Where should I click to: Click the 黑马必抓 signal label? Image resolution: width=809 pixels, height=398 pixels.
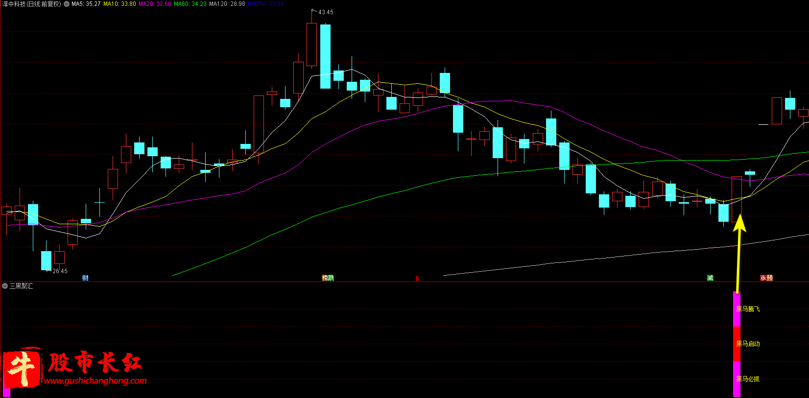coord(748,379)
